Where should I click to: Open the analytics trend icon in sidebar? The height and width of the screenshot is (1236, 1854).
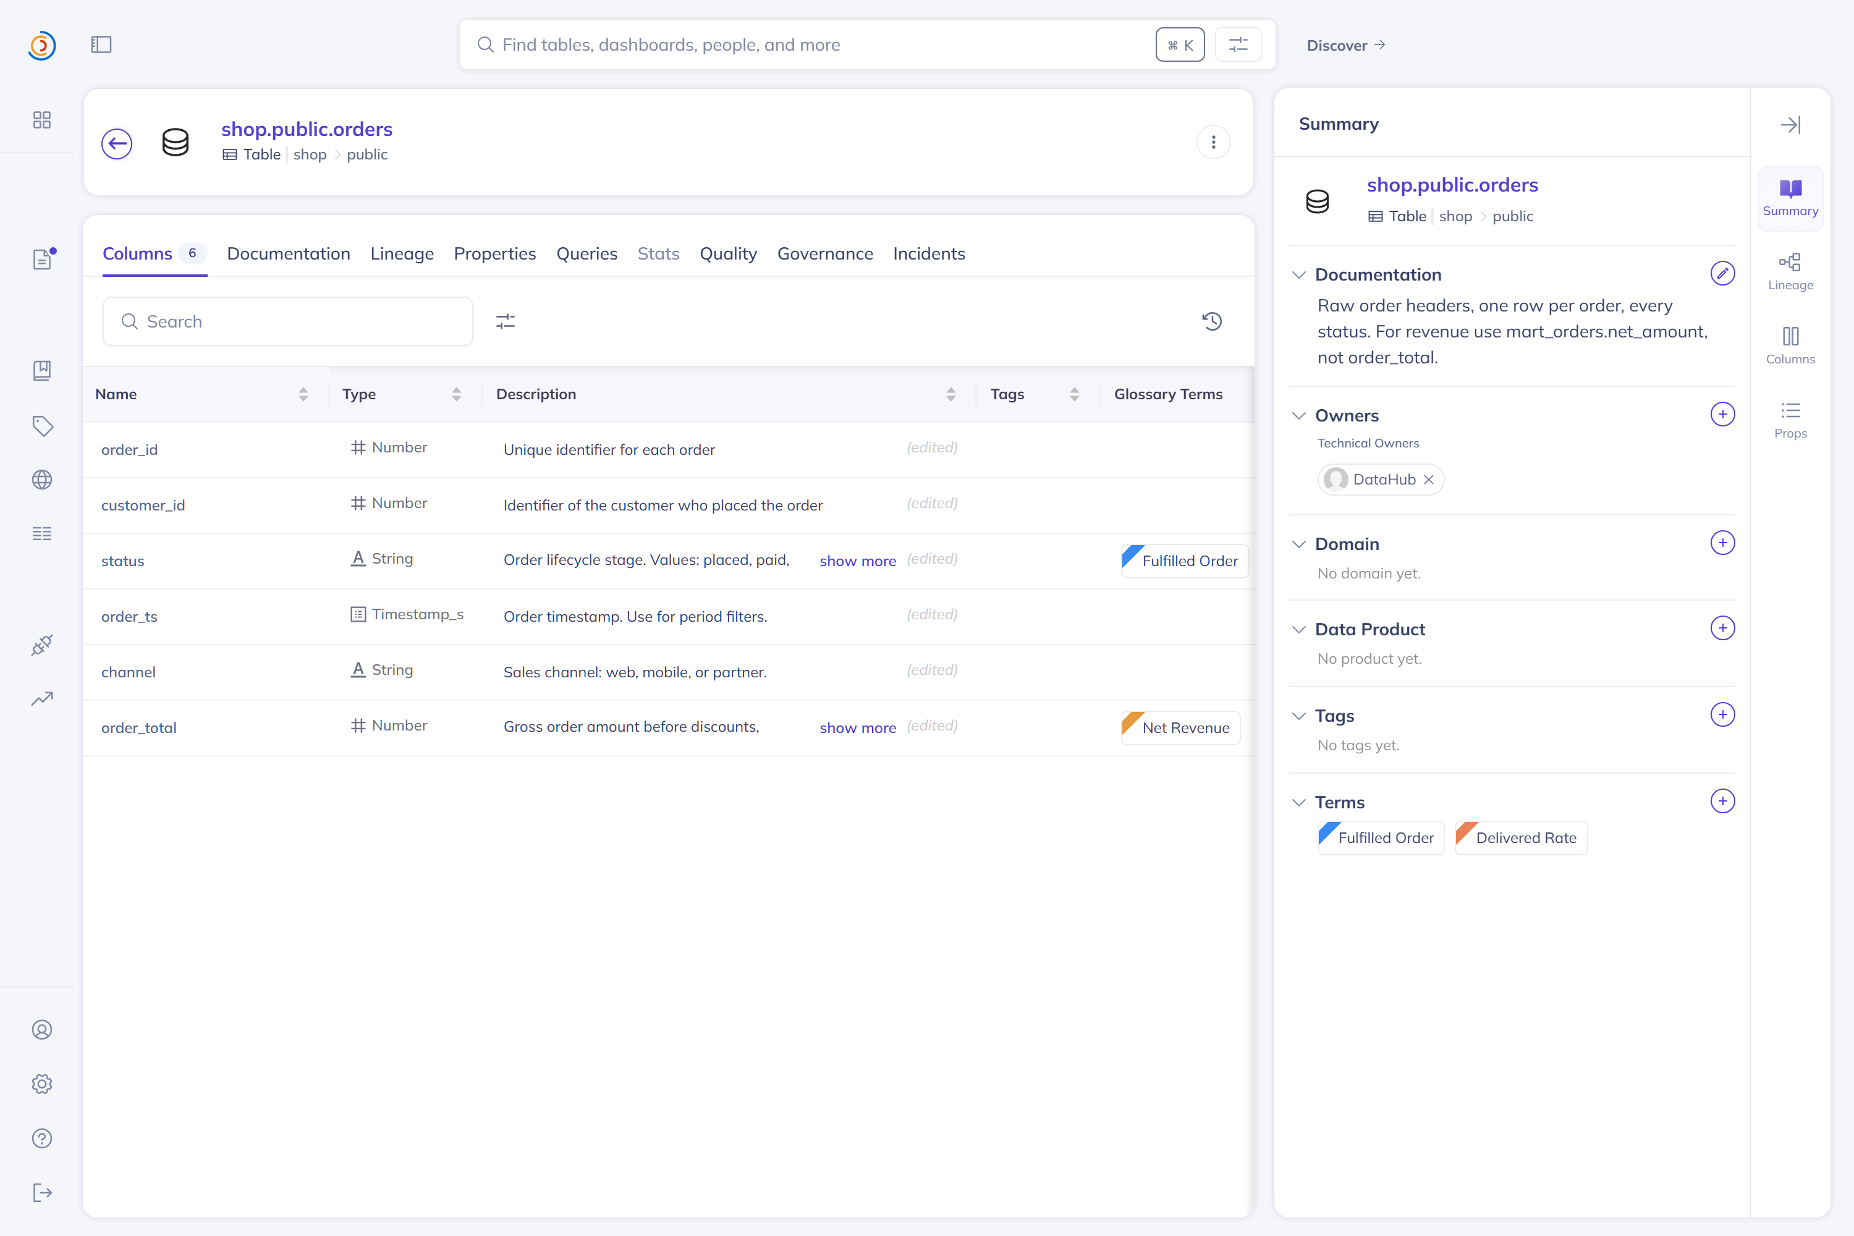pos(42,698)
